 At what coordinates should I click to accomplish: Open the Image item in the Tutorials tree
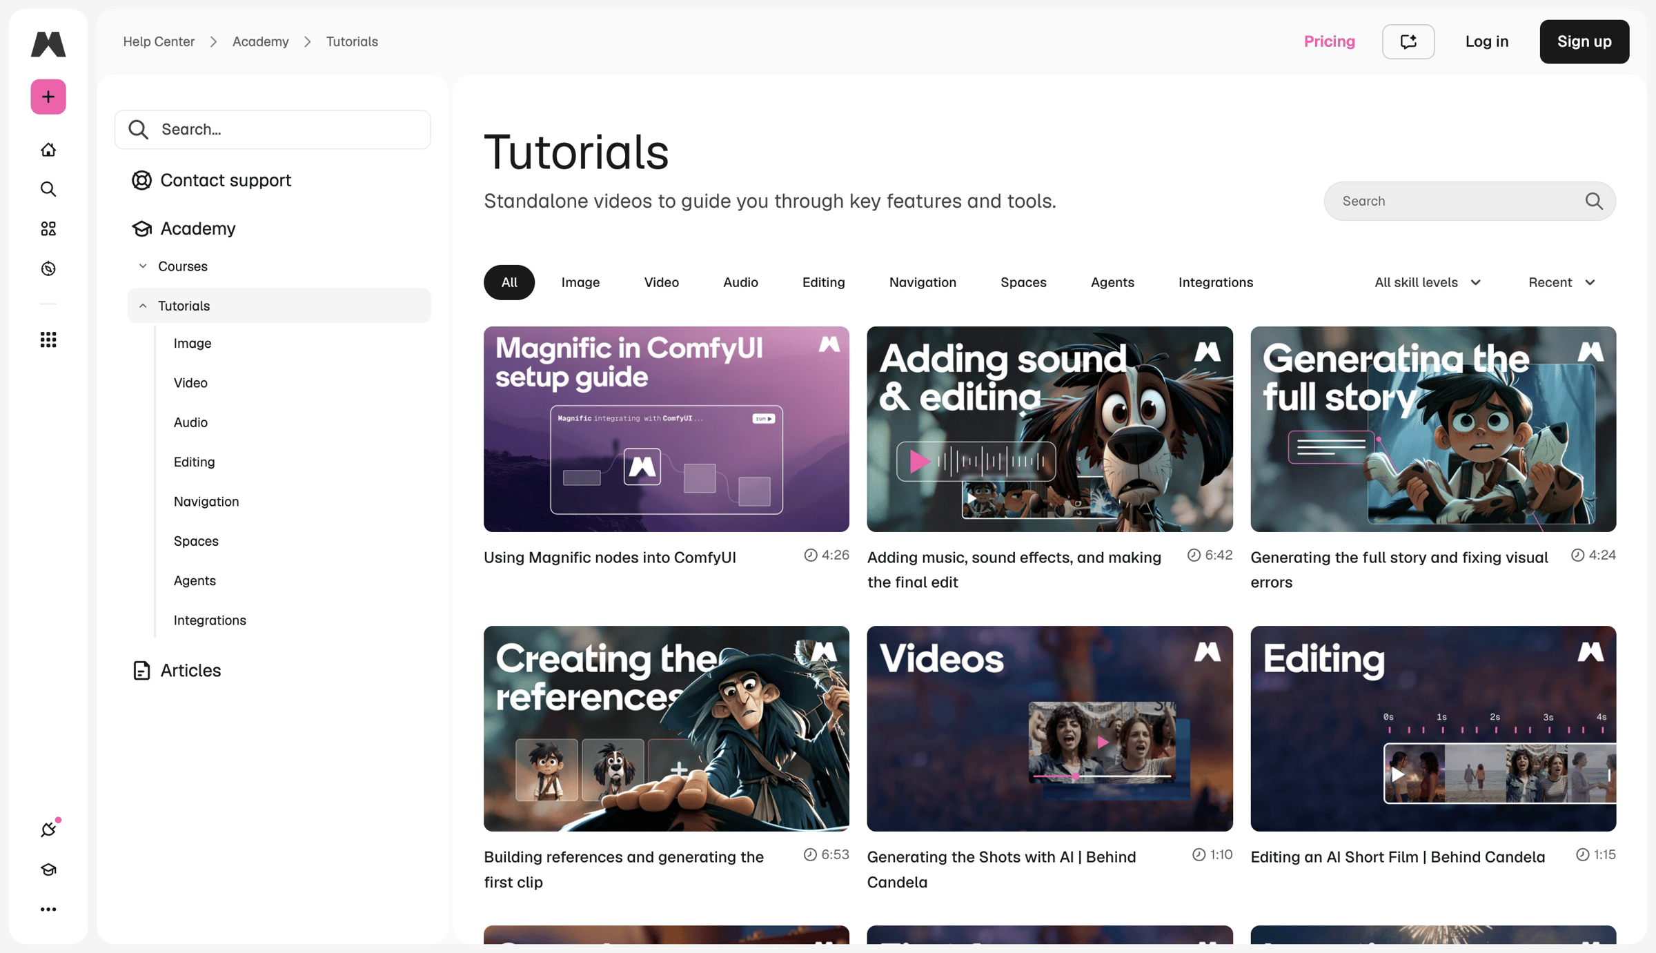click(x=193, y=343)
